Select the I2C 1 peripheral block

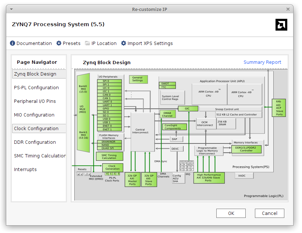(x=109, y=91)
